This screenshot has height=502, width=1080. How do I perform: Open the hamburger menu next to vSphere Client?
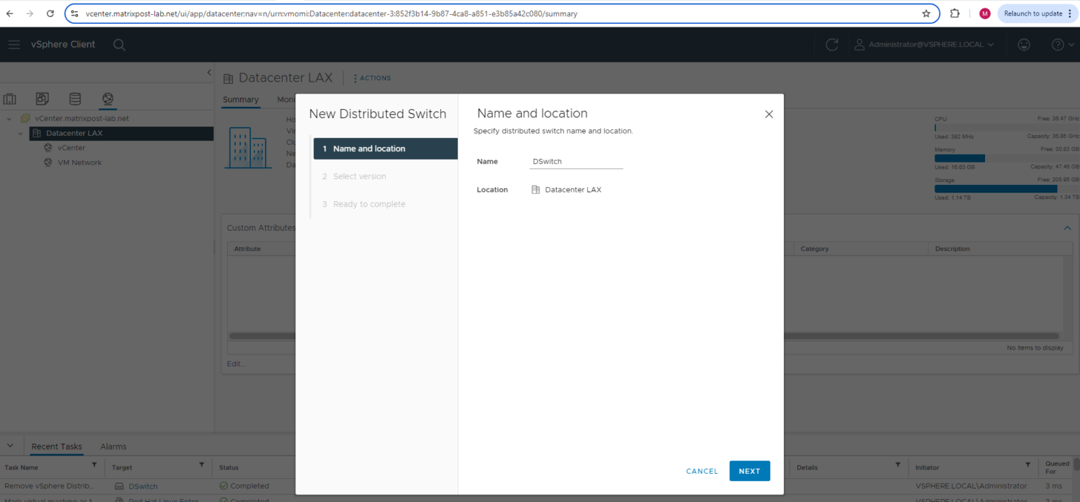[14, 44]
